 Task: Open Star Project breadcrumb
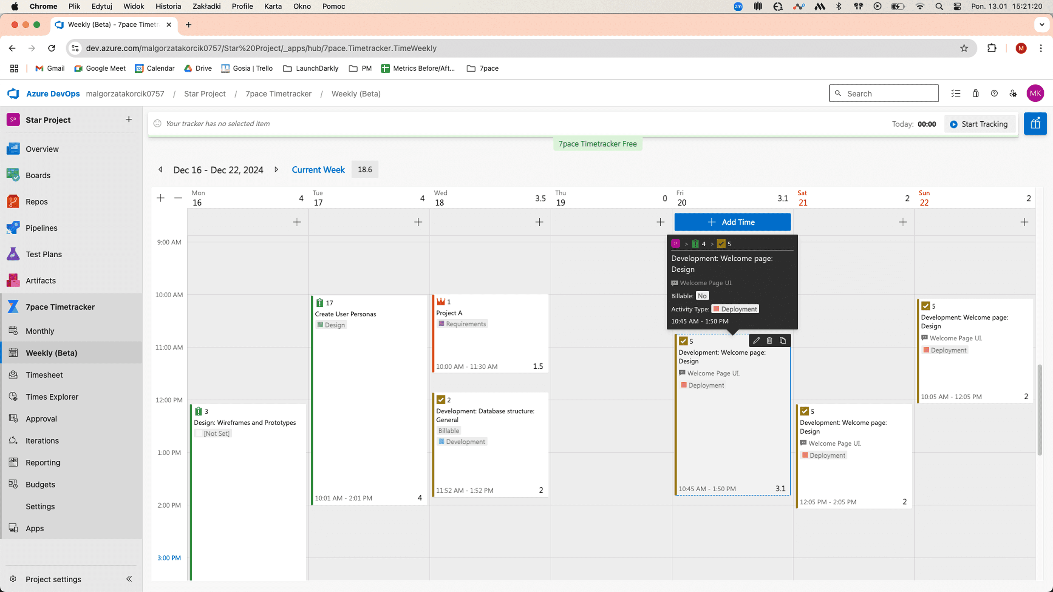point(205,93)
